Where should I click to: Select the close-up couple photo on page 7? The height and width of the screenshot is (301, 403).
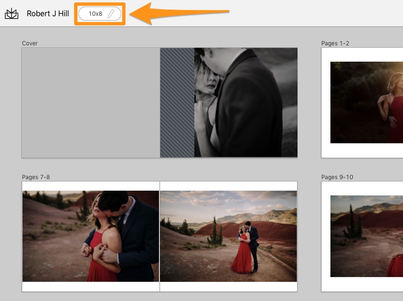pyautogui.click(x=91, y=236)
